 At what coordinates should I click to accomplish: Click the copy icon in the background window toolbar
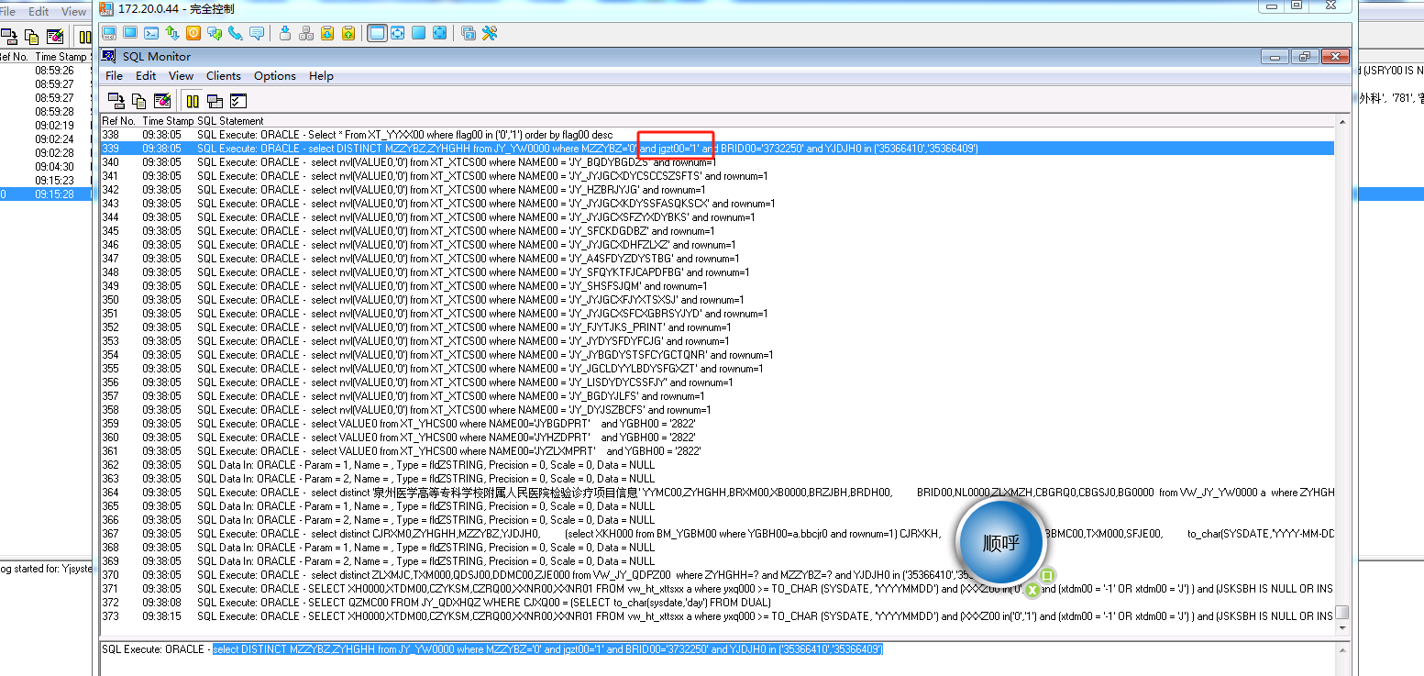[32, 37]
